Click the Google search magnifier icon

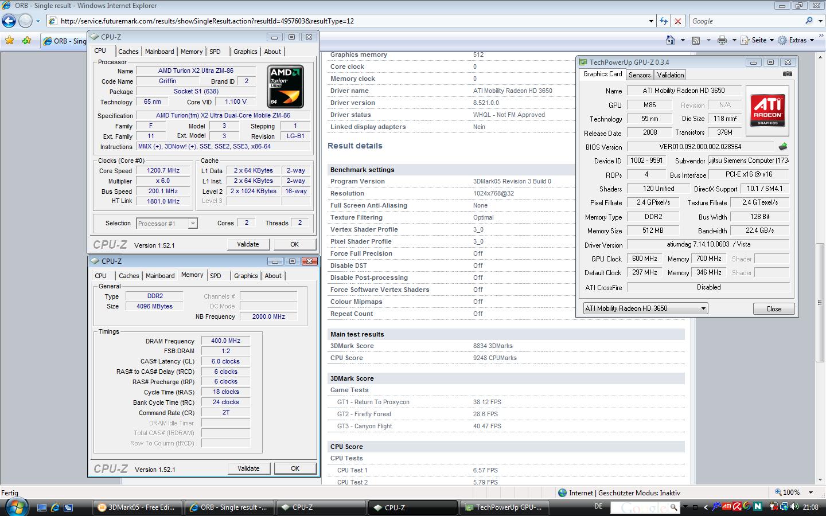809,21
